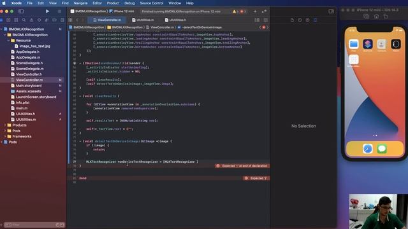
Task: Click the Apple menu icon
Action: (x=4, y=3)
